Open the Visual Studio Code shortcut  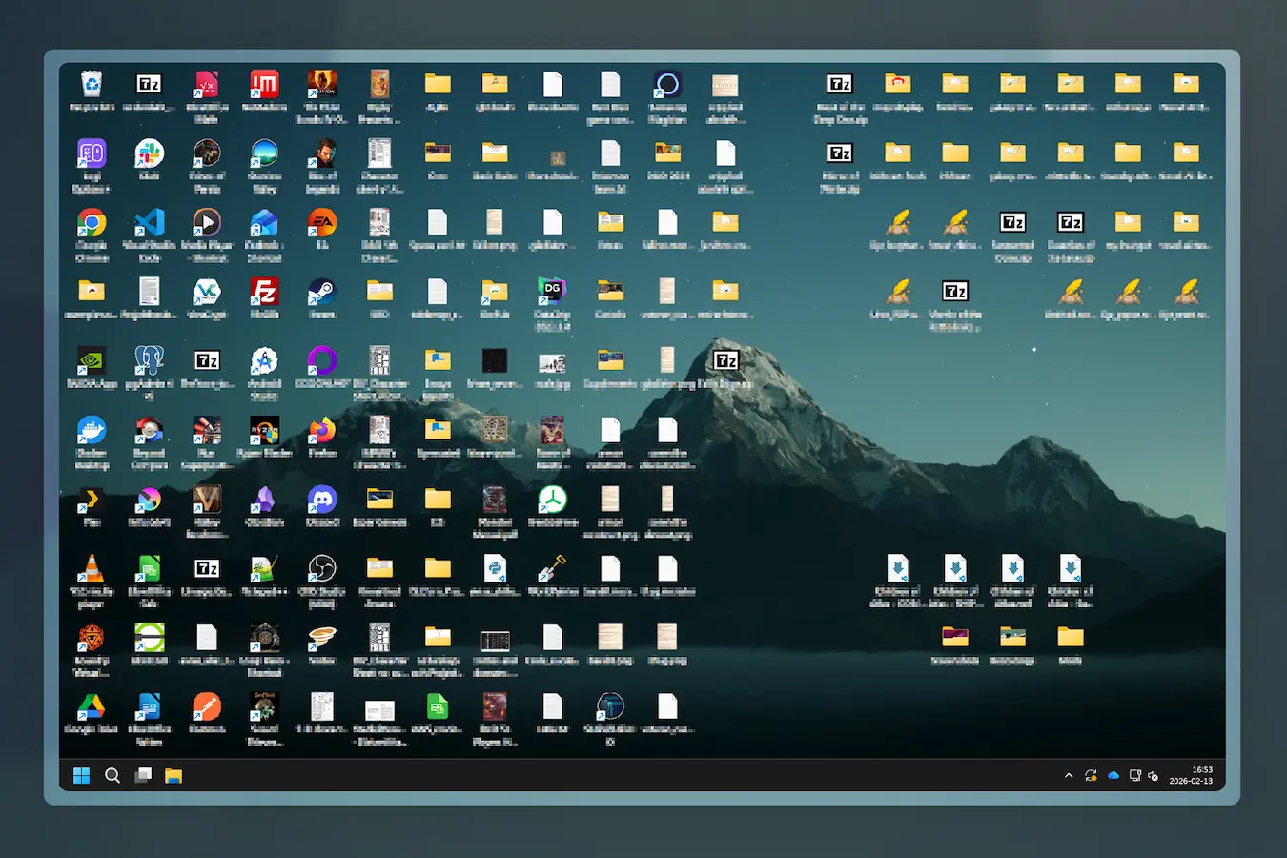pyautogui.click(x=149, y=223)
